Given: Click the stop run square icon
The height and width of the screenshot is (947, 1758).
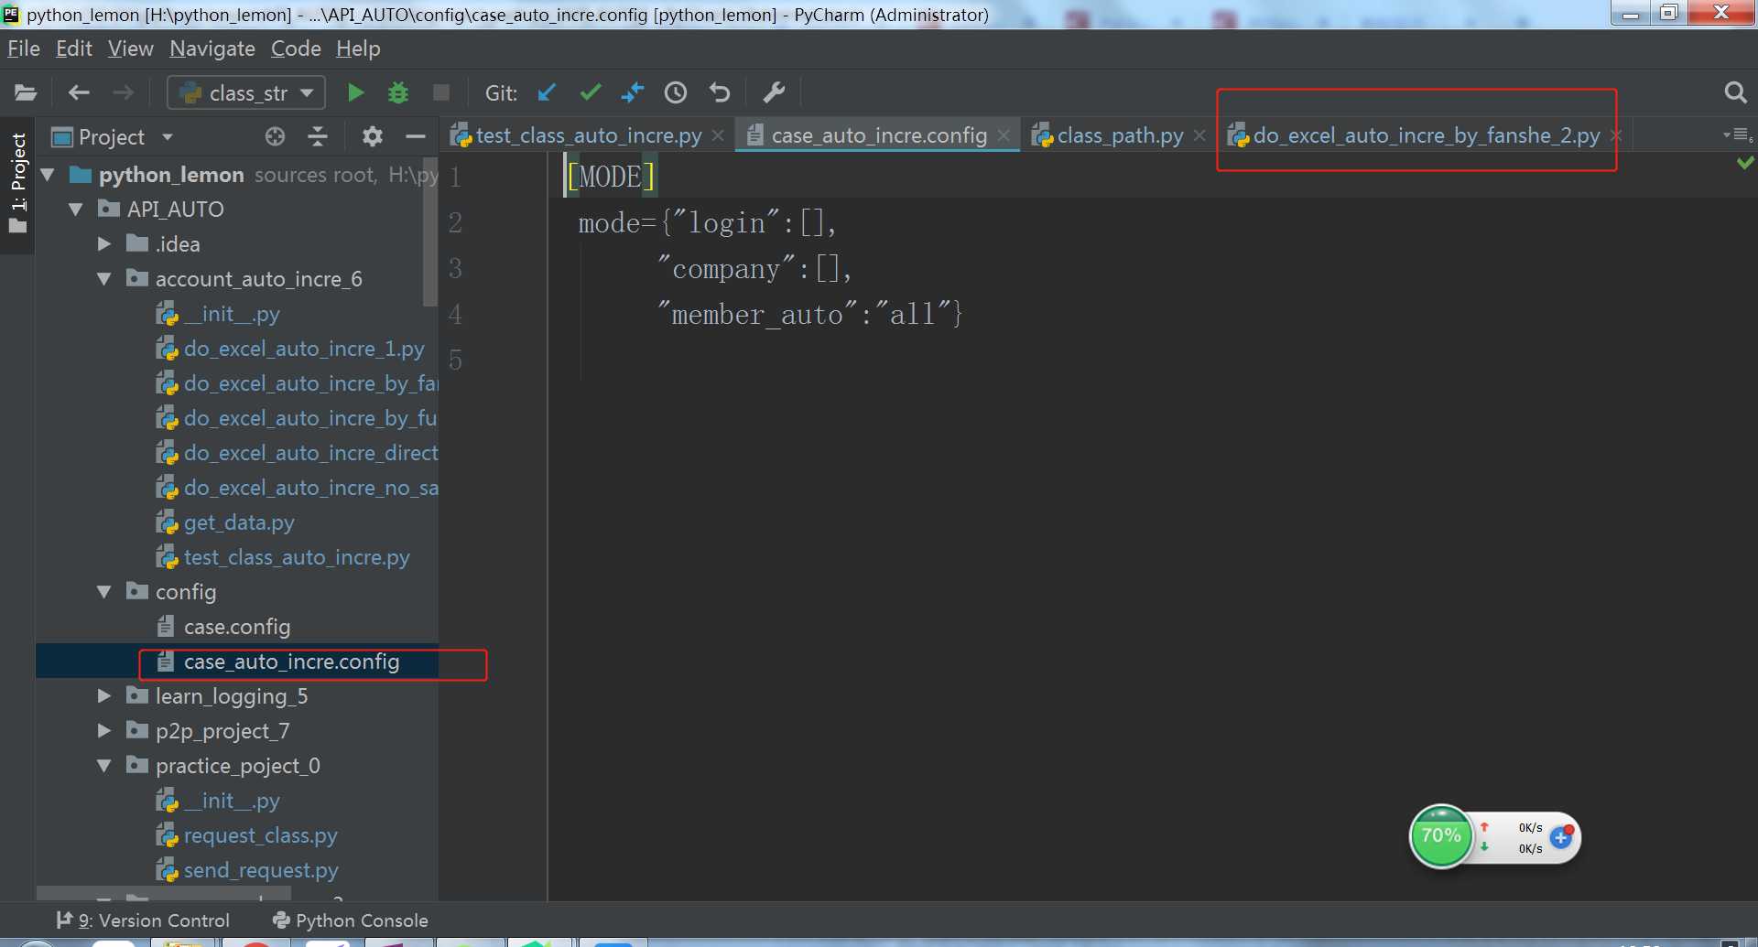Looking at the screenshot, I should pos(441,92).
